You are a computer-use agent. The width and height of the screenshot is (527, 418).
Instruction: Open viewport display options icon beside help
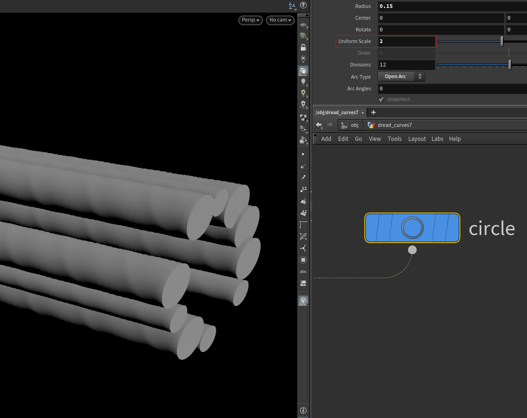click(292, 5)
